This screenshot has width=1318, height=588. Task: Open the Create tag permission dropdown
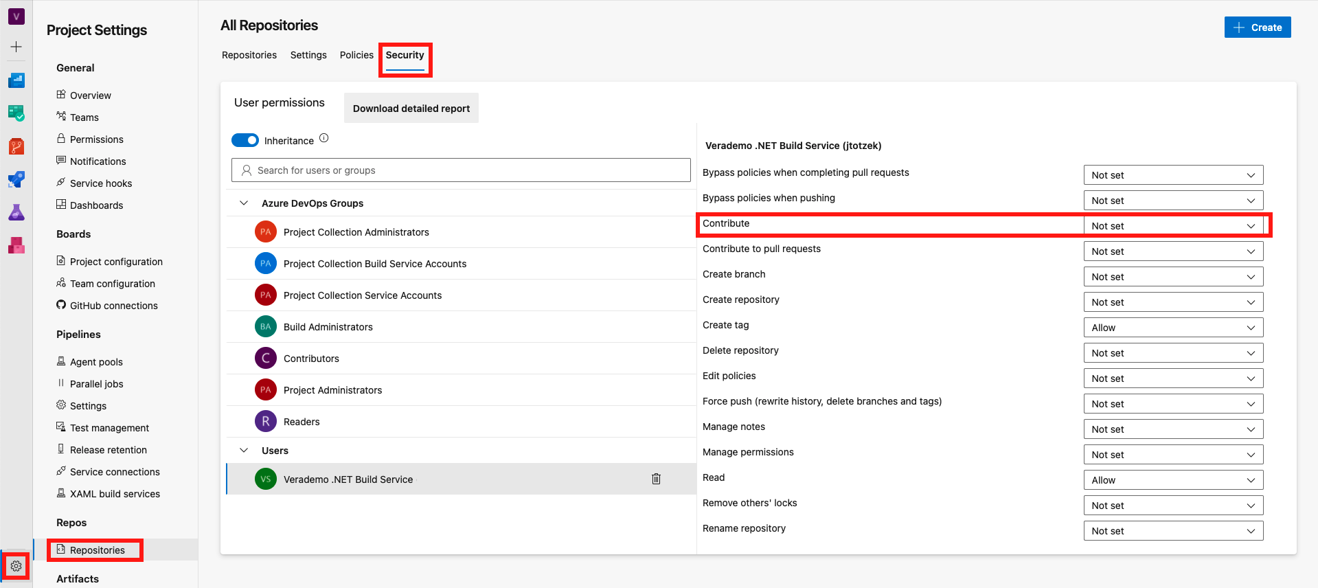click(1173, 328)
